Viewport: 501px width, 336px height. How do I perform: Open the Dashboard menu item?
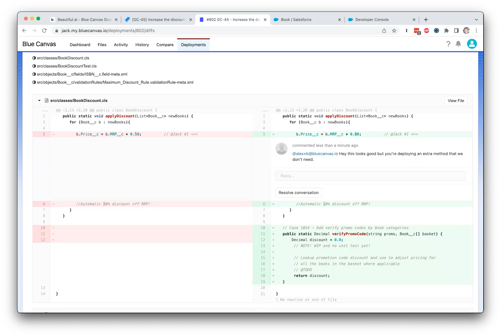tap(80, 45)
